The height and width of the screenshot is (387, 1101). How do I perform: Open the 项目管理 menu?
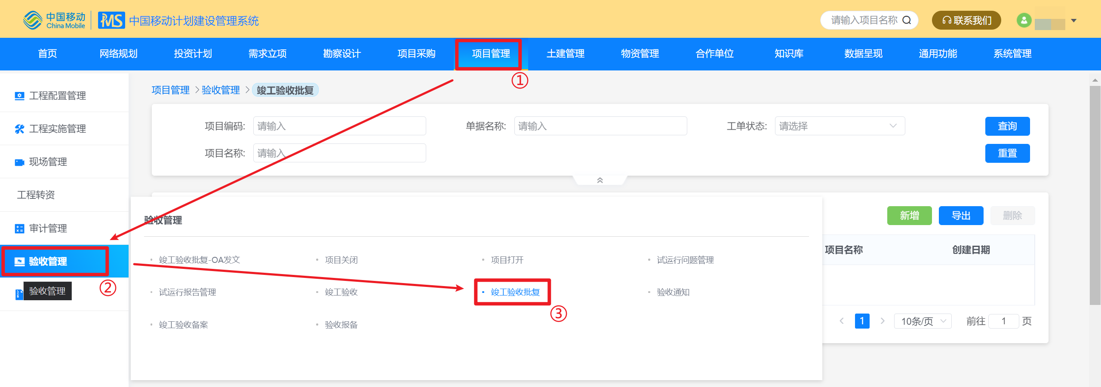click(x=491, y=54)
